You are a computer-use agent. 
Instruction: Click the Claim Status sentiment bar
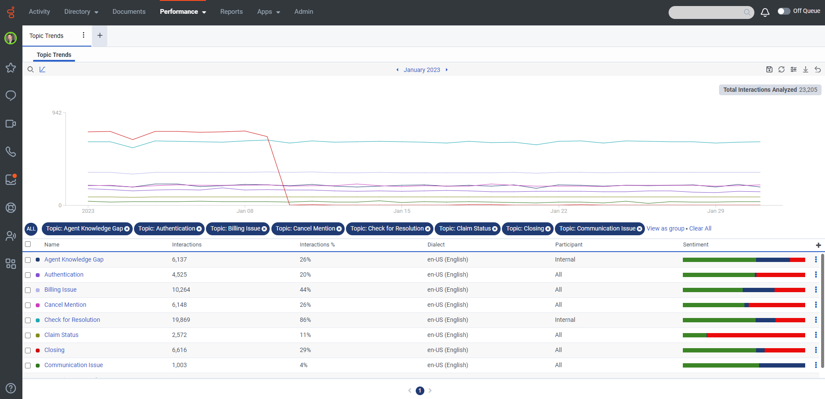coord(744,335)
